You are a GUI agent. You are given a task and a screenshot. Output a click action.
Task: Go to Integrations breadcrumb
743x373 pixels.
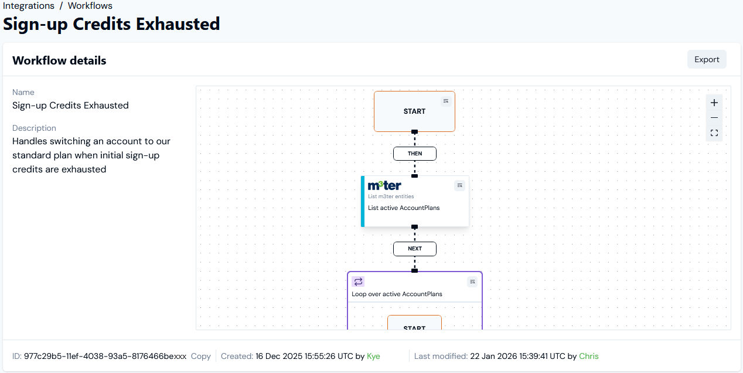29,6
